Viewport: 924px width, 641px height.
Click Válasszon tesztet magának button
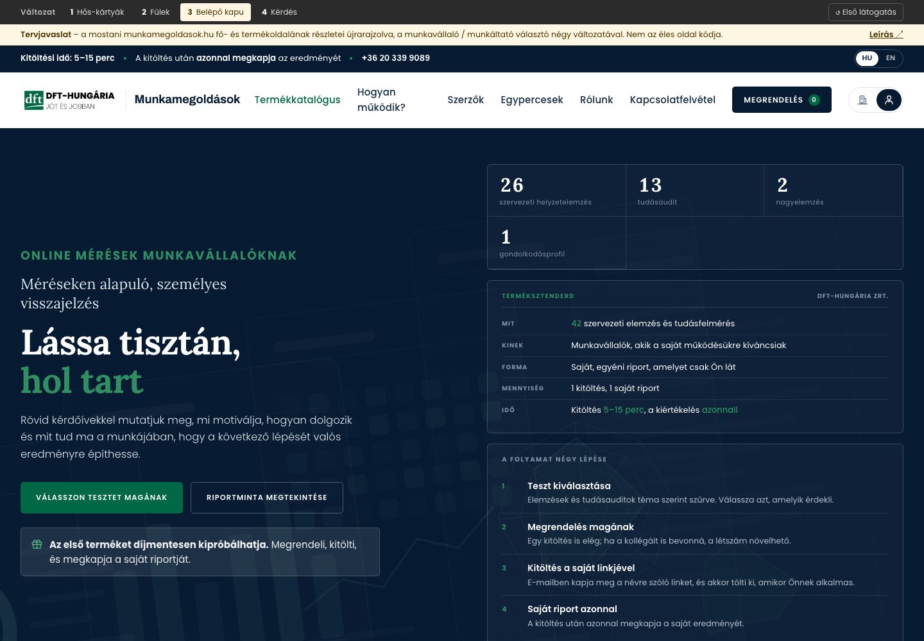pyautogui.click(x=101, y=497)
